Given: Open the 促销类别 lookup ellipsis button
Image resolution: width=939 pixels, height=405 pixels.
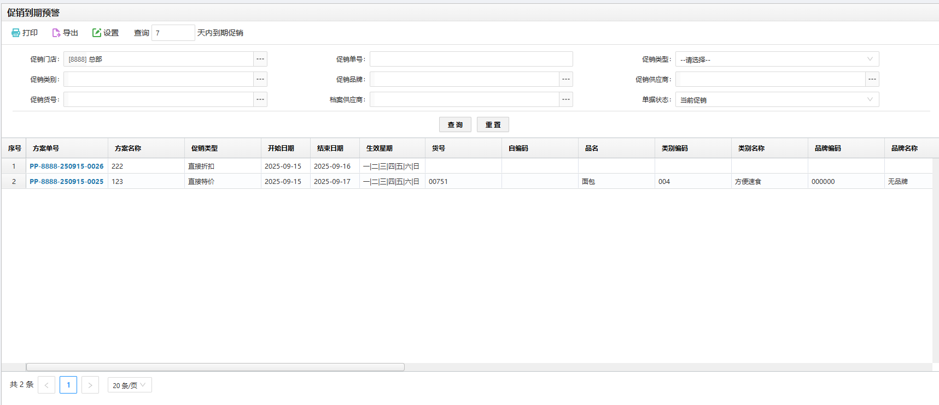Looking at the screenshot, I should 260,79.
